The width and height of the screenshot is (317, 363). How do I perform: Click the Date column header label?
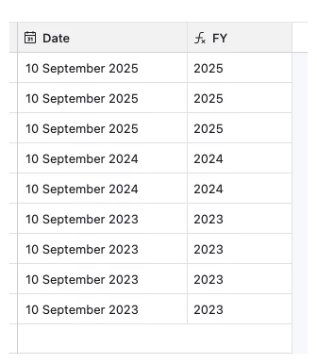(x=56, y=38)
